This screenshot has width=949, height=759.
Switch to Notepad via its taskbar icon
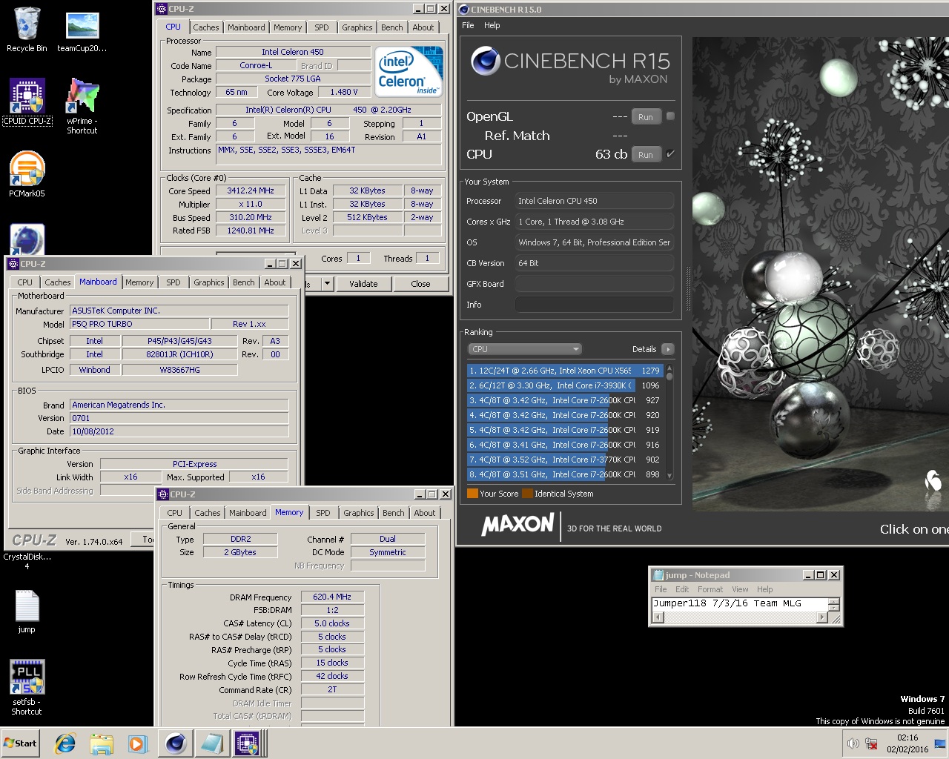[x=211, y=743]
